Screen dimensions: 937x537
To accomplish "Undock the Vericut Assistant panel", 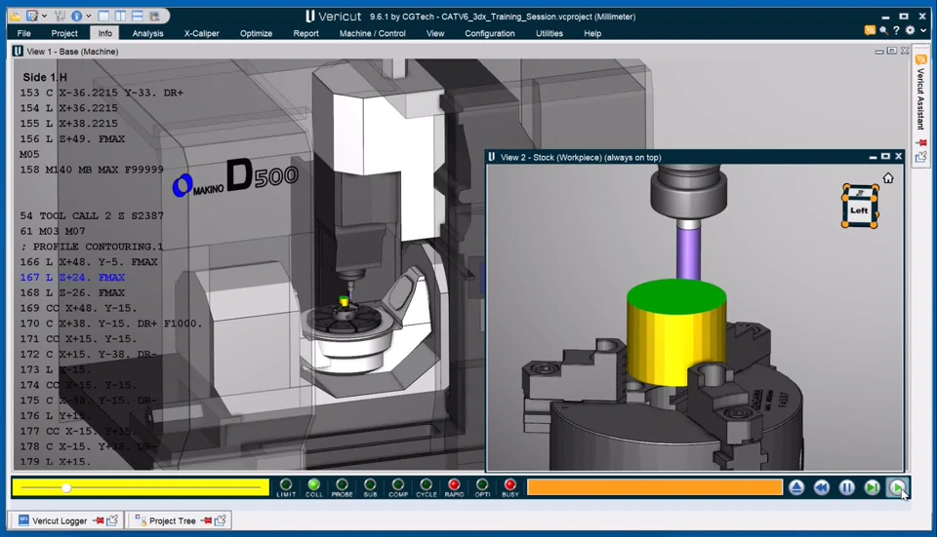I will point(920,157).
